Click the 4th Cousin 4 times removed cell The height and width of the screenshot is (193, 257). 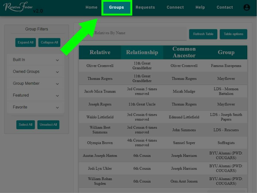click(142, 143)
